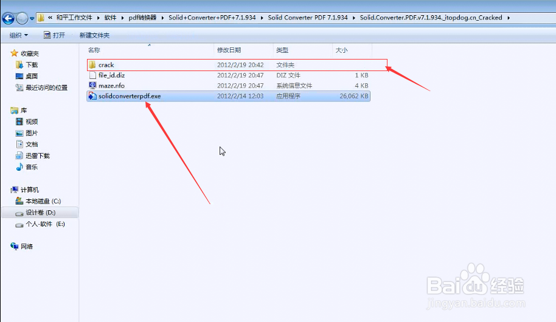Select the itopdog.cn_Cracked breadcrumb segment
This screenshot has height=322, width=556.
click(x=431, y=18)
